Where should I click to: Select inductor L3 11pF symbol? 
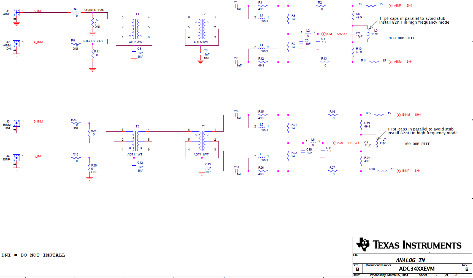point(368,34)
